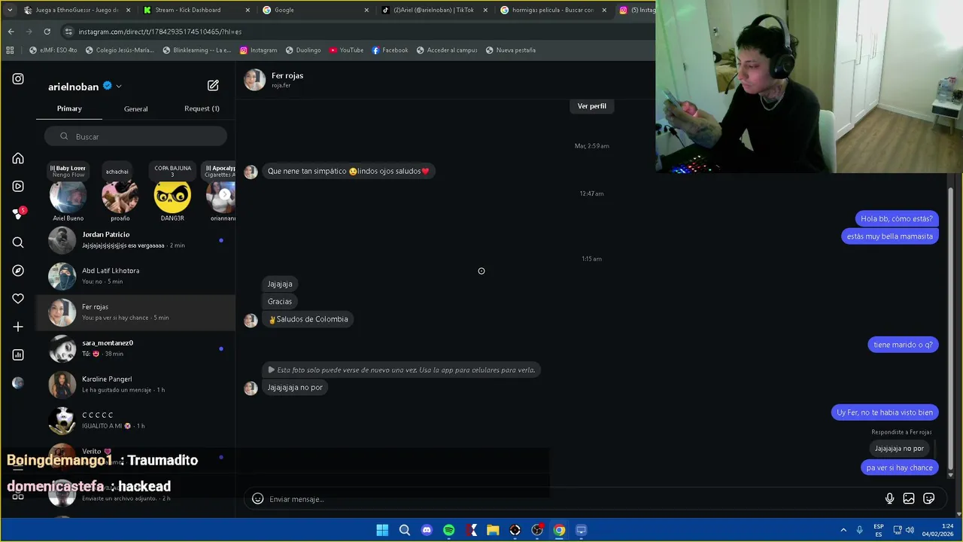Open Windows Start menu
The width and height of the screenshot is (963, 542).
[382, 530]
